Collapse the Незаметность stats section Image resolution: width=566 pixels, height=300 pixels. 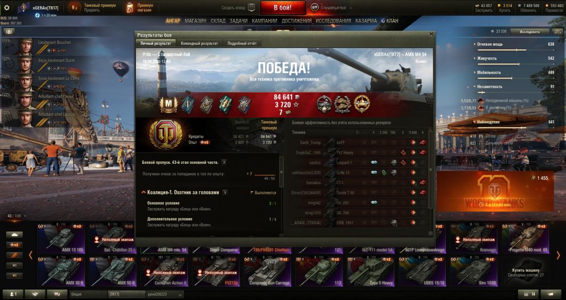(x=474, y=87)
